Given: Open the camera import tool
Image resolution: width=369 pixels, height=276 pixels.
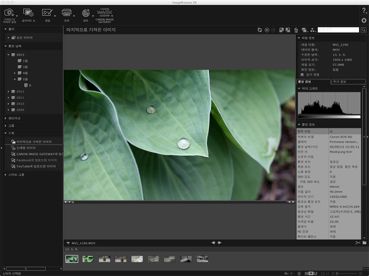Looking at the screenshot, I should coord(9,15).
